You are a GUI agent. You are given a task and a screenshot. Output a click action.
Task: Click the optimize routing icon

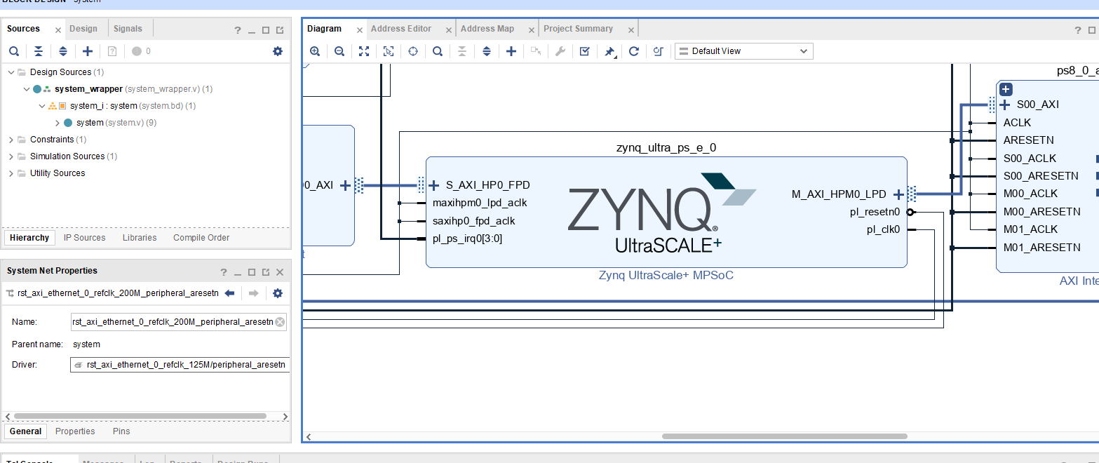click(658, 51)
